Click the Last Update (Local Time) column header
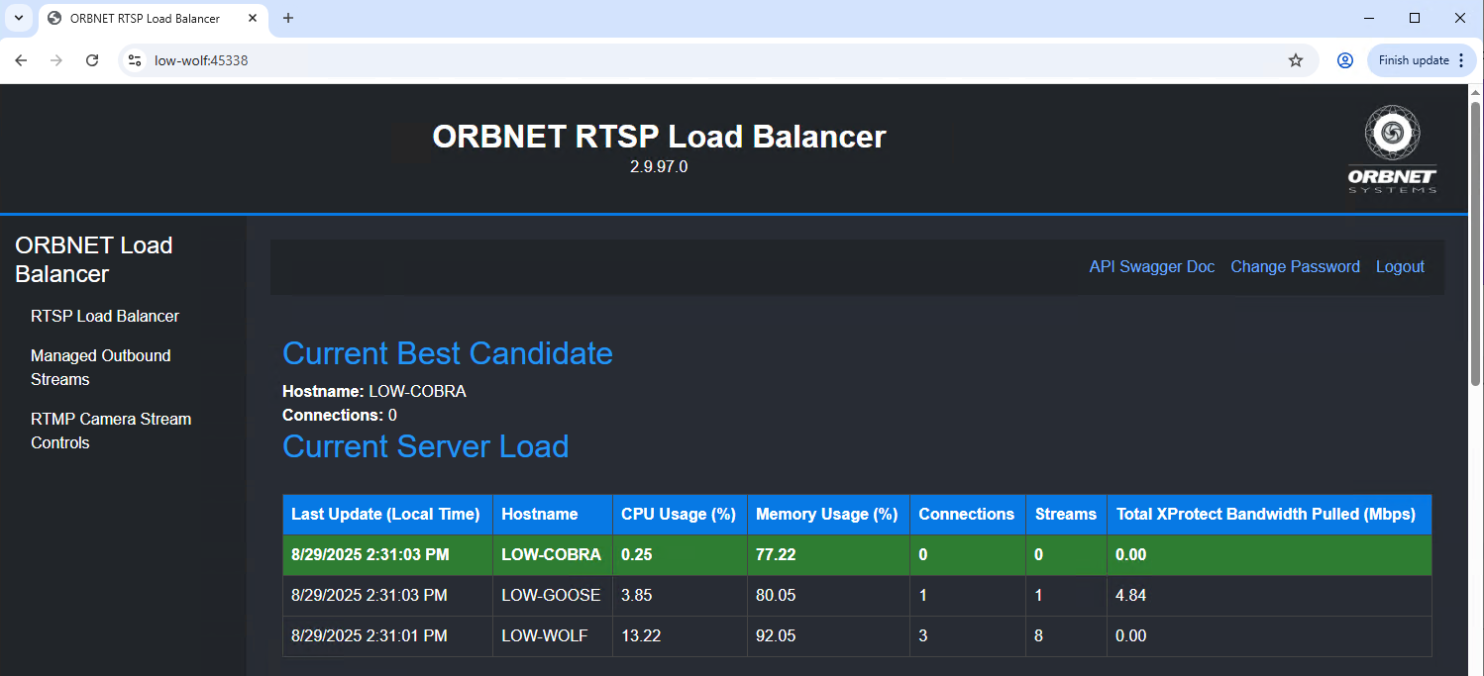 pyautogui.click(x=385, y=515)
